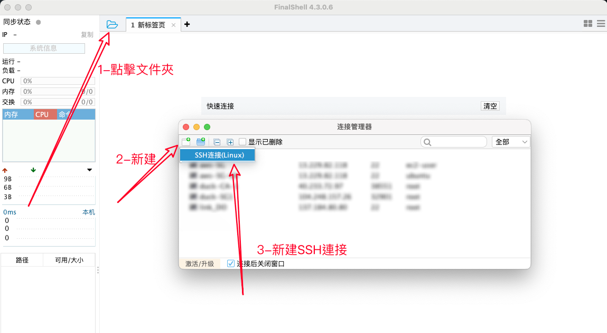This screenshot has height=333, width=607.
Task: Click 复制 next to IP
Action: 87,35
